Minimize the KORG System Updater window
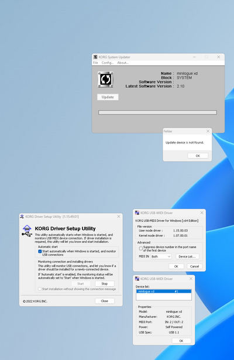The height and width of the screenshot is (360, 234). pos(194,57)
